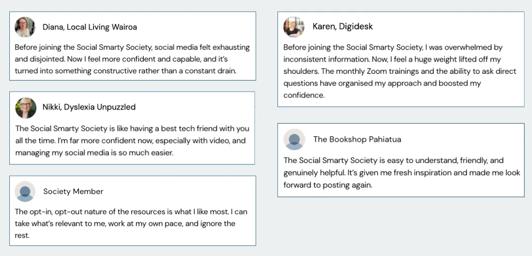Click the word "confidence." ending Karen's review
532x256 pixels.
coord(304,95)
